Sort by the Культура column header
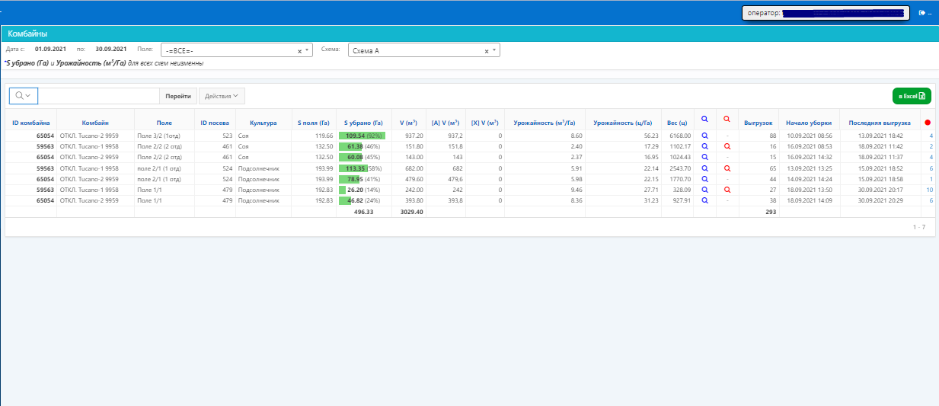Viewport: 939px width, 406px height. 263,122
